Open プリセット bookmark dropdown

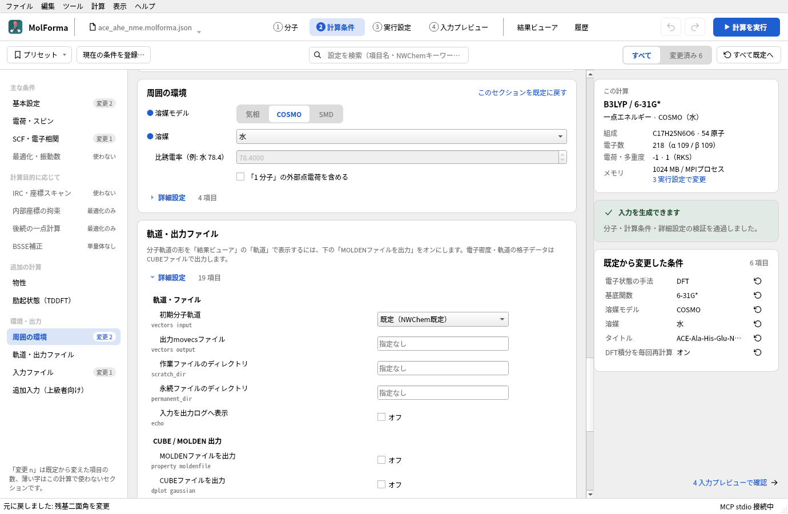click(39, 55)
